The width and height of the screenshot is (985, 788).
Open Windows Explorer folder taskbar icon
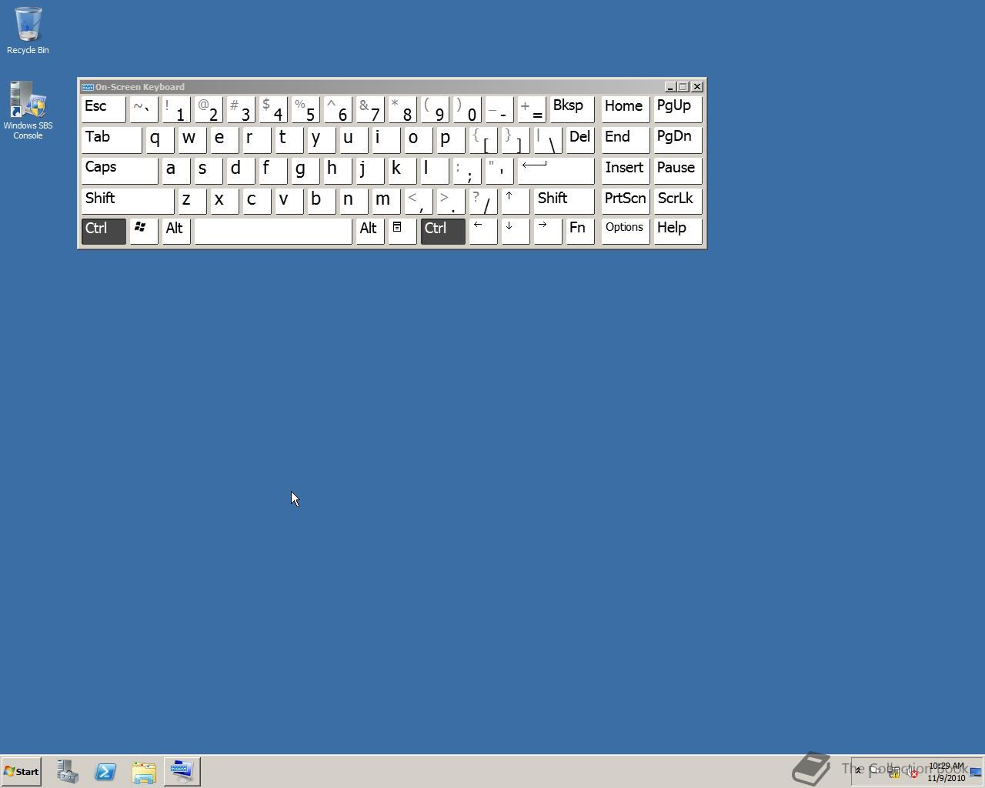pyautogui.click(x=144, y=771)
